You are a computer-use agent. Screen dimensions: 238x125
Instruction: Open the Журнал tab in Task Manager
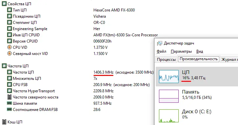(x=229, y=60)
